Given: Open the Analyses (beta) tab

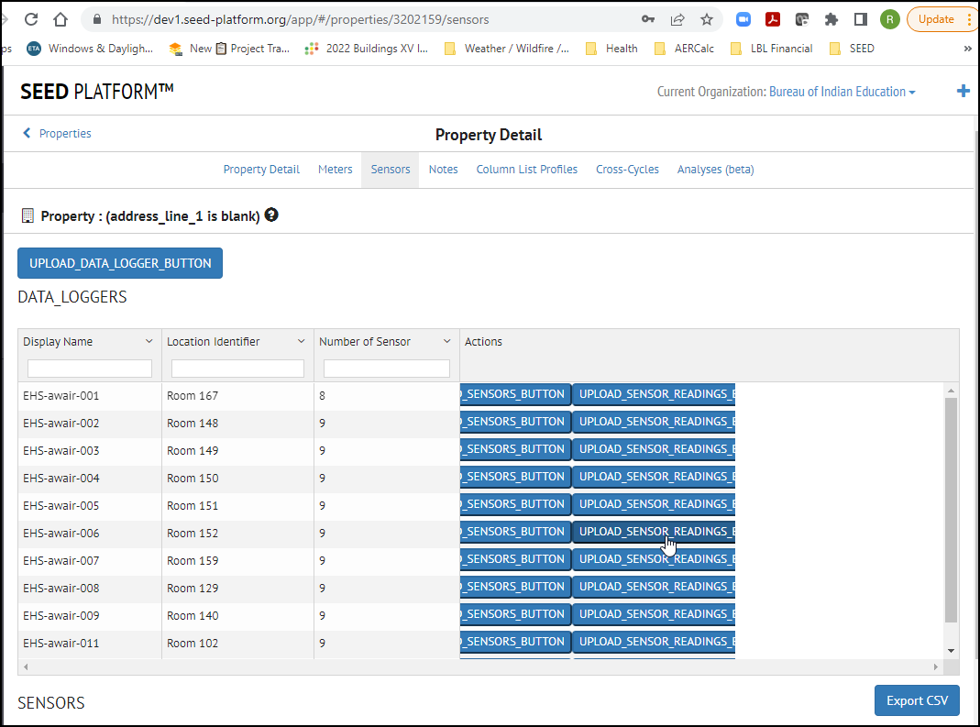Looking at the screenshot, I should click(715, 170).
